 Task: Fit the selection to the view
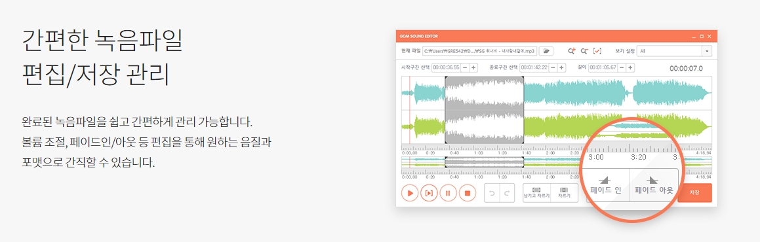pos(597,51)
